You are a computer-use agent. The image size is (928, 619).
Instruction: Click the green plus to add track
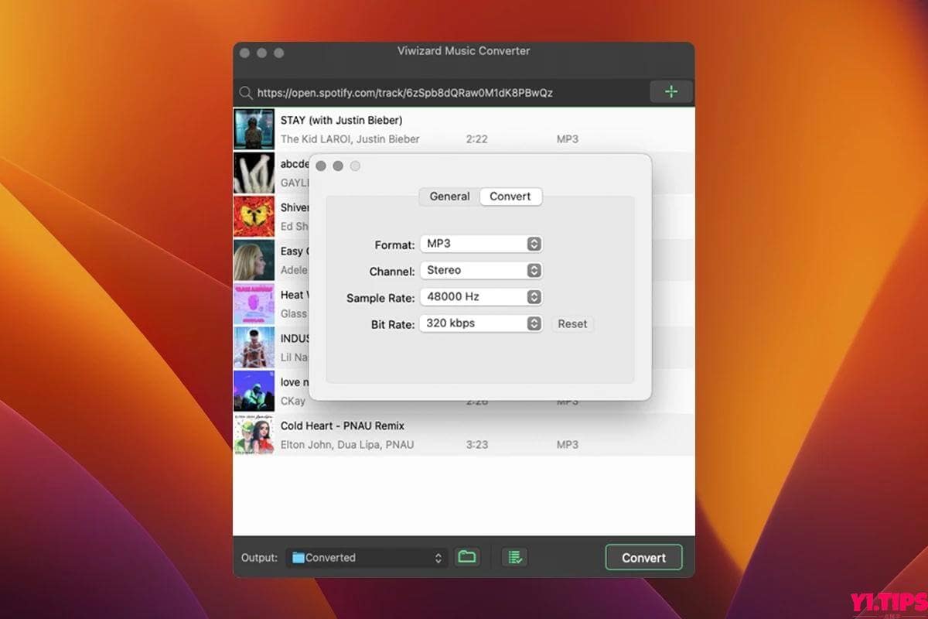coord(670,91)
